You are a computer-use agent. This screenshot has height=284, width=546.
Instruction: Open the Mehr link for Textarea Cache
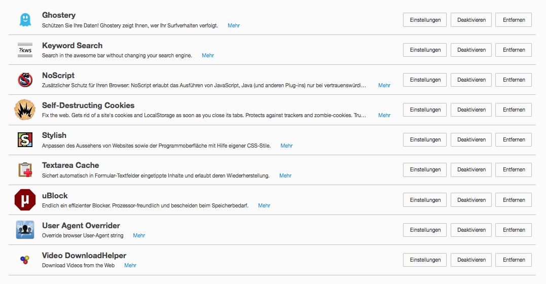click(285, 175)
